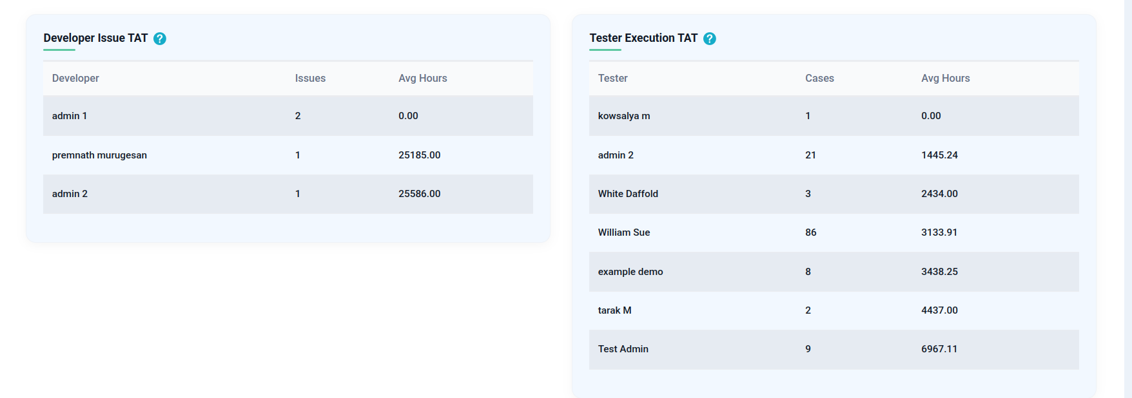
Task: Click the Developer column header
Action: coord(75,78)
